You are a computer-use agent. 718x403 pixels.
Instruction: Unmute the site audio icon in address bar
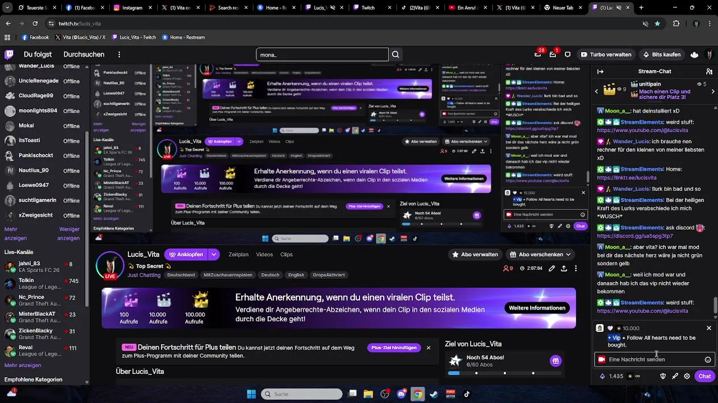645,24
